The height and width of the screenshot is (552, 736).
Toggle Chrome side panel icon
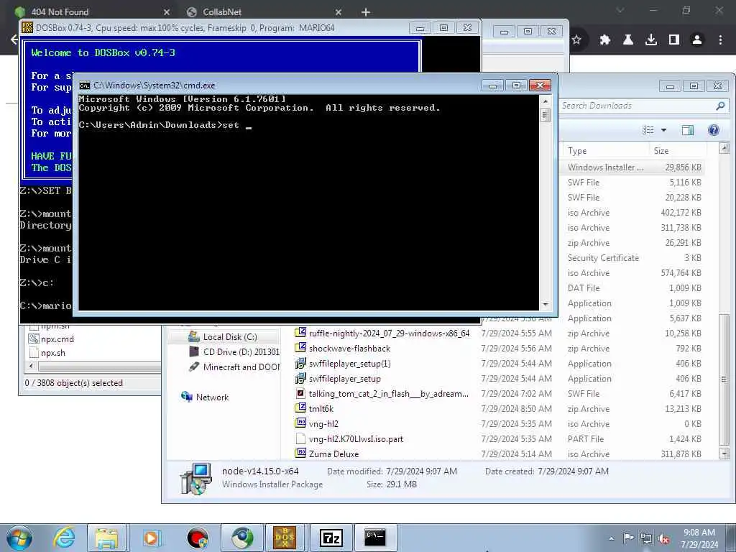click(674, 40)
